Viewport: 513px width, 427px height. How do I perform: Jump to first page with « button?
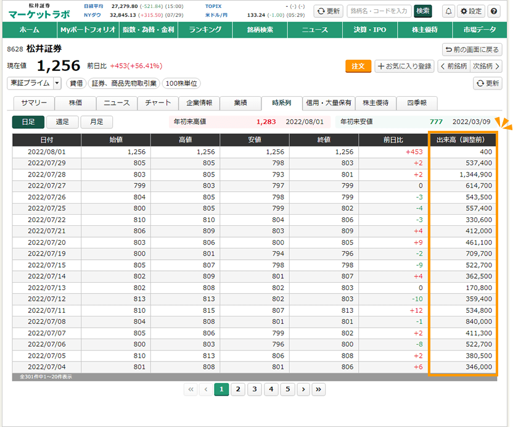point(191,389)
